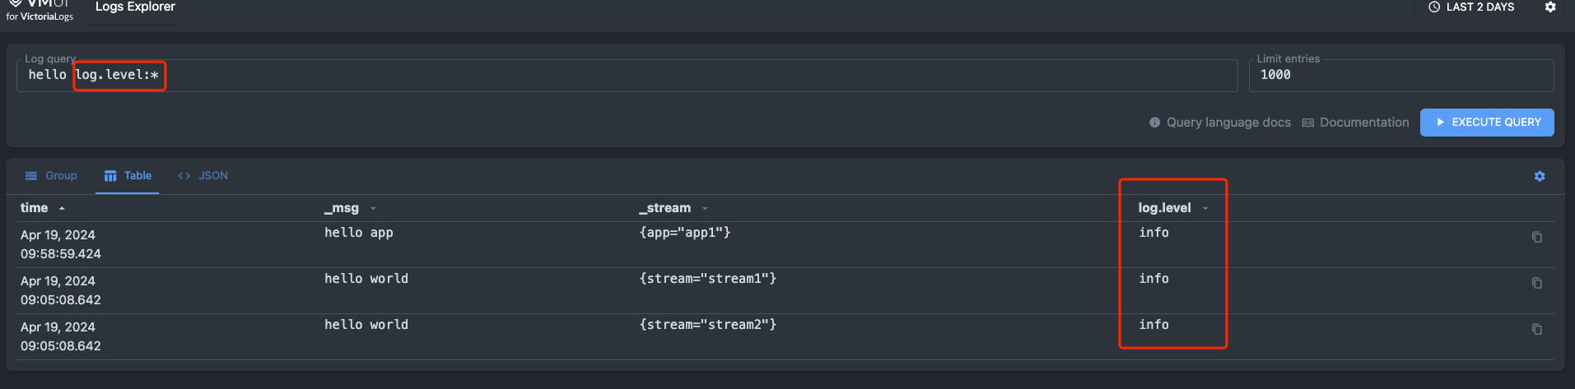Open table settings gear icon

pyautogui.click(x=1540, y=176)
